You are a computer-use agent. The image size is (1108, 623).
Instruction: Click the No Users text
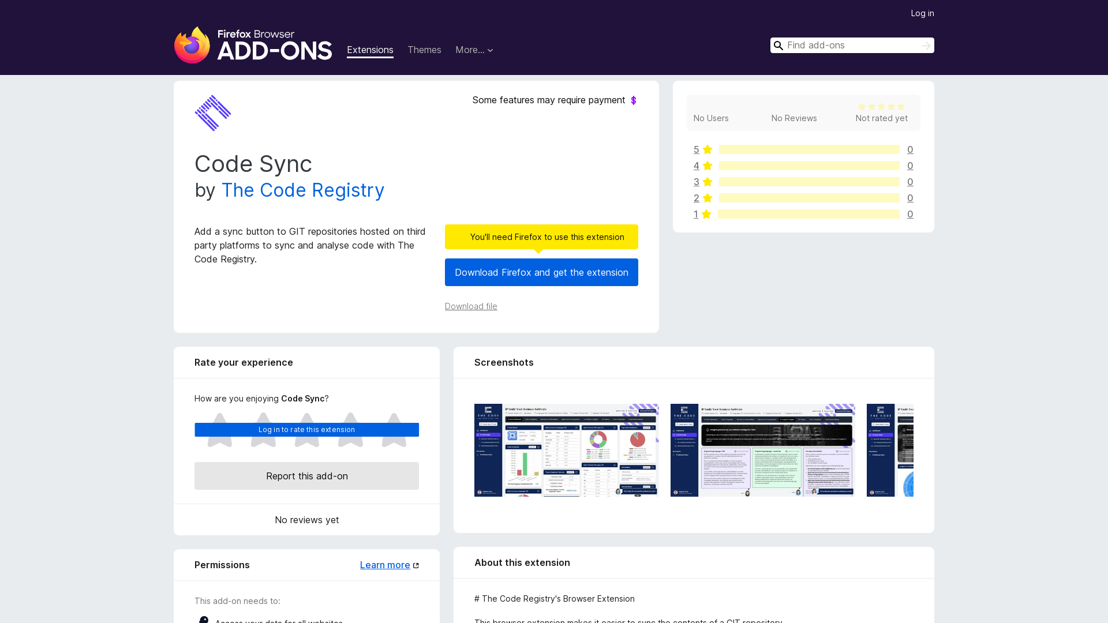pos(711,118)
